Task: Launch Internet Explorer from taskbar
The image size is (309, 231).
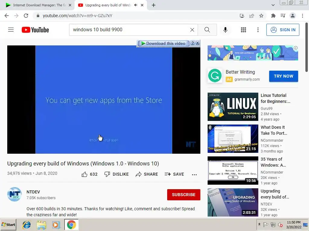Action: (27, 225)
